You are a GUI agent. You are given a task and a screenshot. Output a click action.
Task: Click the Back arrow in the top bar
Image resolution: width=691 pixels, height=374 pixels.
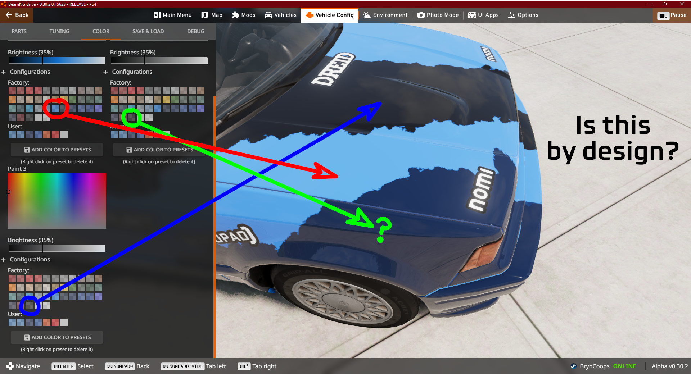pos(9,15)
